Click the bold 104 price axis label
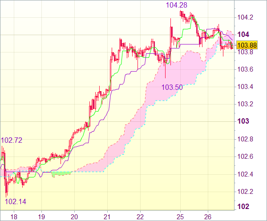The width and height of the screenshot is (267, 221). (243, 35)
